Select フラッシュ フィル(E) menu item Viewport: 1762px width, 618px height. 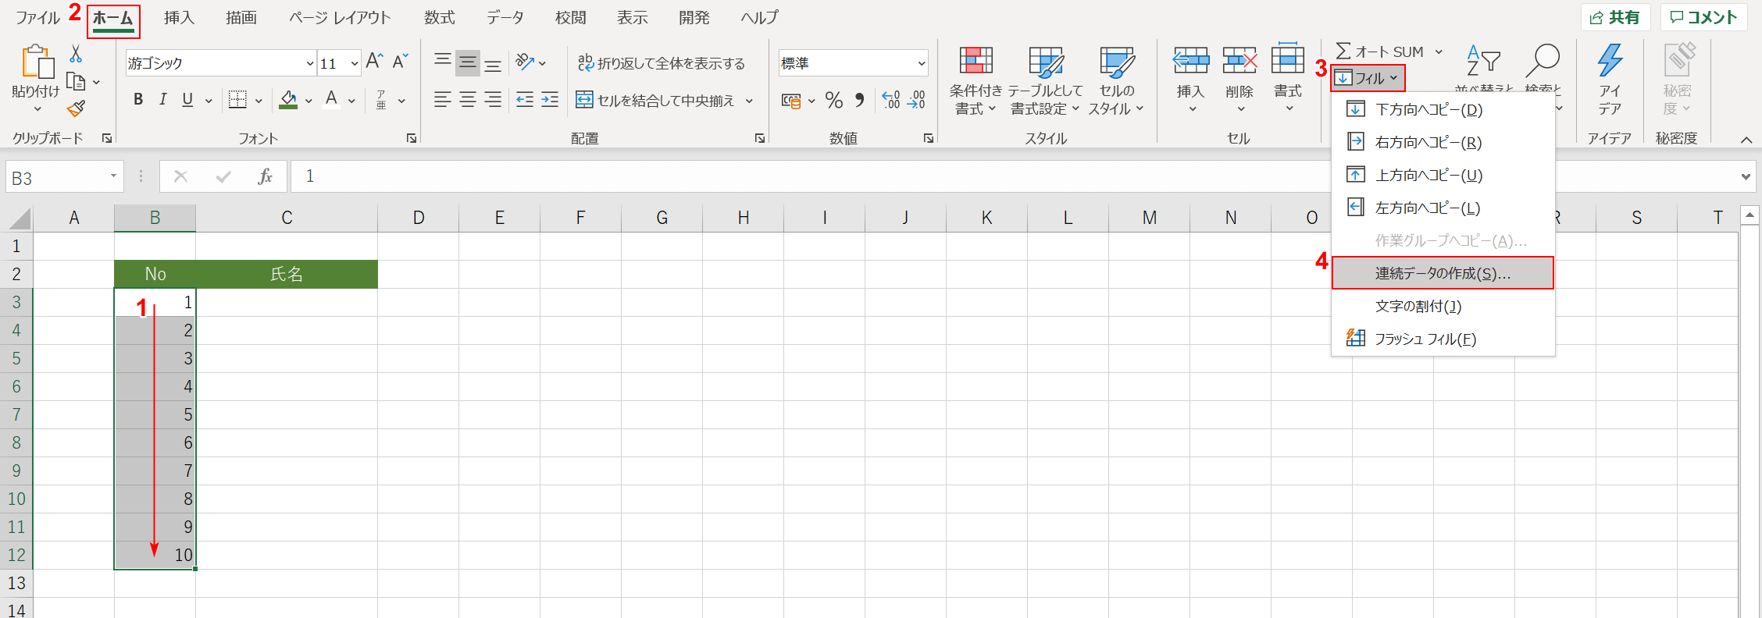click(1443, 339)
